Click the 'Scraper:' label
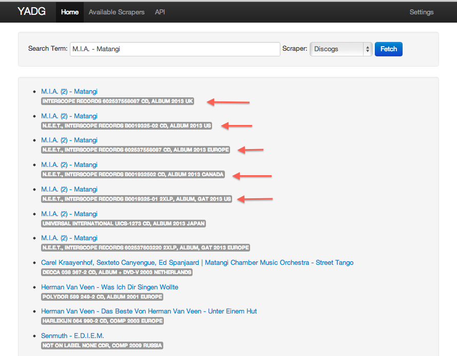457x356 pixels. coord(295,49)
